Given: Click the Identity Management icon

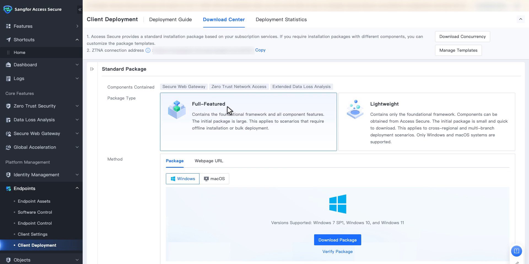Looking at the screenshot, I should [x=8, y=175].
